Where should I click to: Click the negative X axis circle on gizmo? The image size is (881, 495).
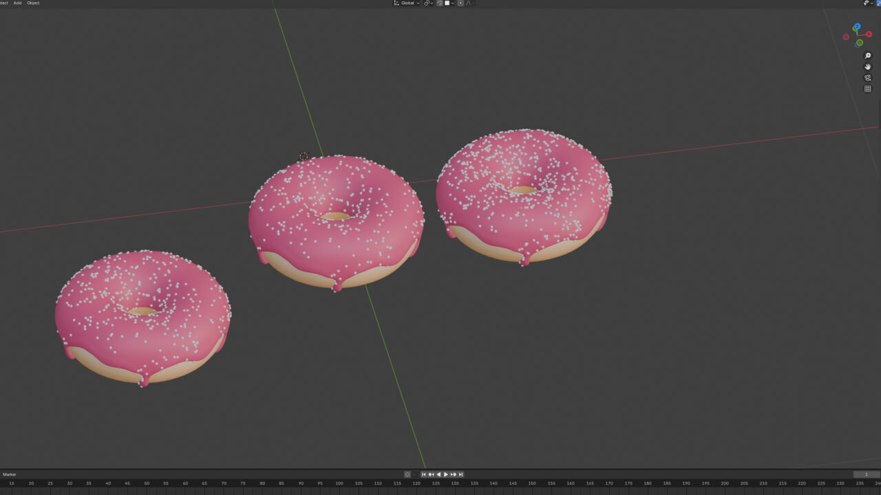coord(846,37)
